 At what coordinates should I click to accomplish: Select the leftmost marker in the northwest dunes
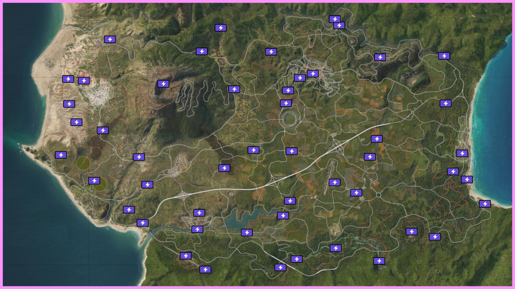pos(68,79)
